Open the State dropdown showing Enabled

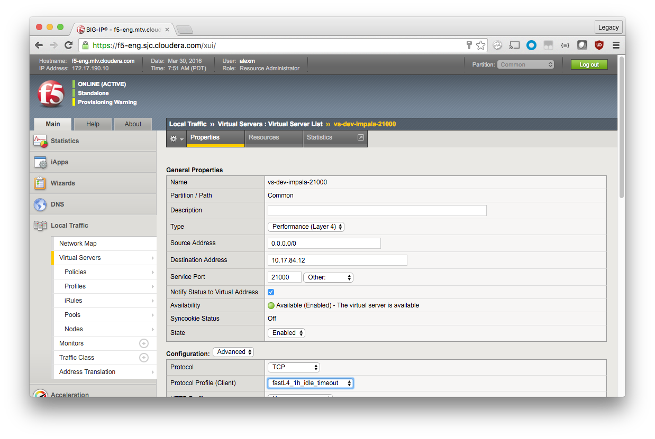click(x=287, y=333)
